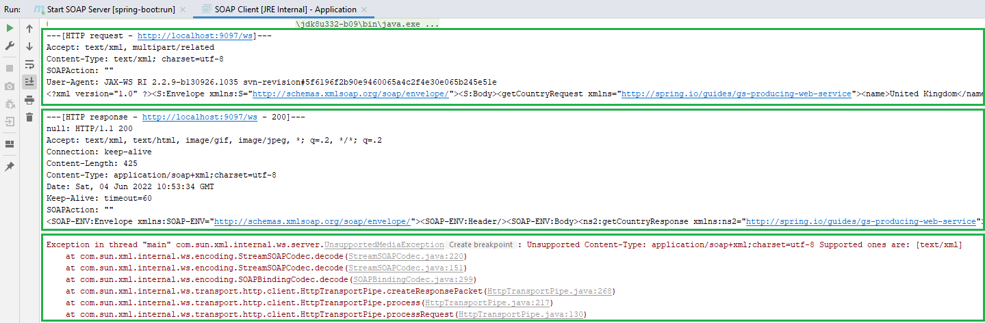Open spring.io gs-producing-web-service link in request
The height and width of the screenshot is (323, 985).
[x=737, y=94]
